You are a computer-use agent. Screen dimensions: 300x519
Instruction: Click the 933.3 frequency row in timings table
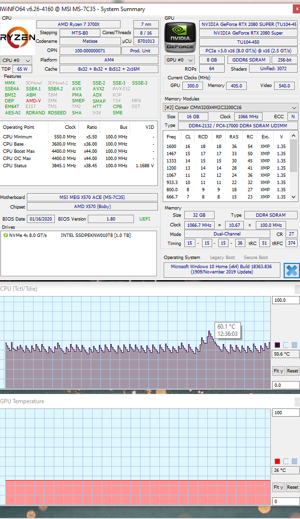click(x=226, y=183)
